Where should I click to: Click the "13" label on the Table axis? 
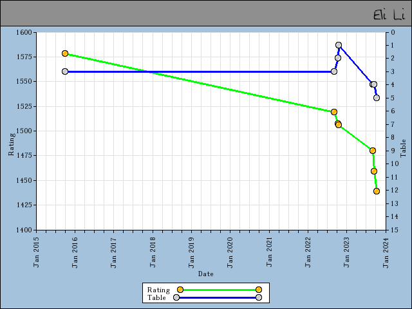pyautogui.click(x=395, y=203)
